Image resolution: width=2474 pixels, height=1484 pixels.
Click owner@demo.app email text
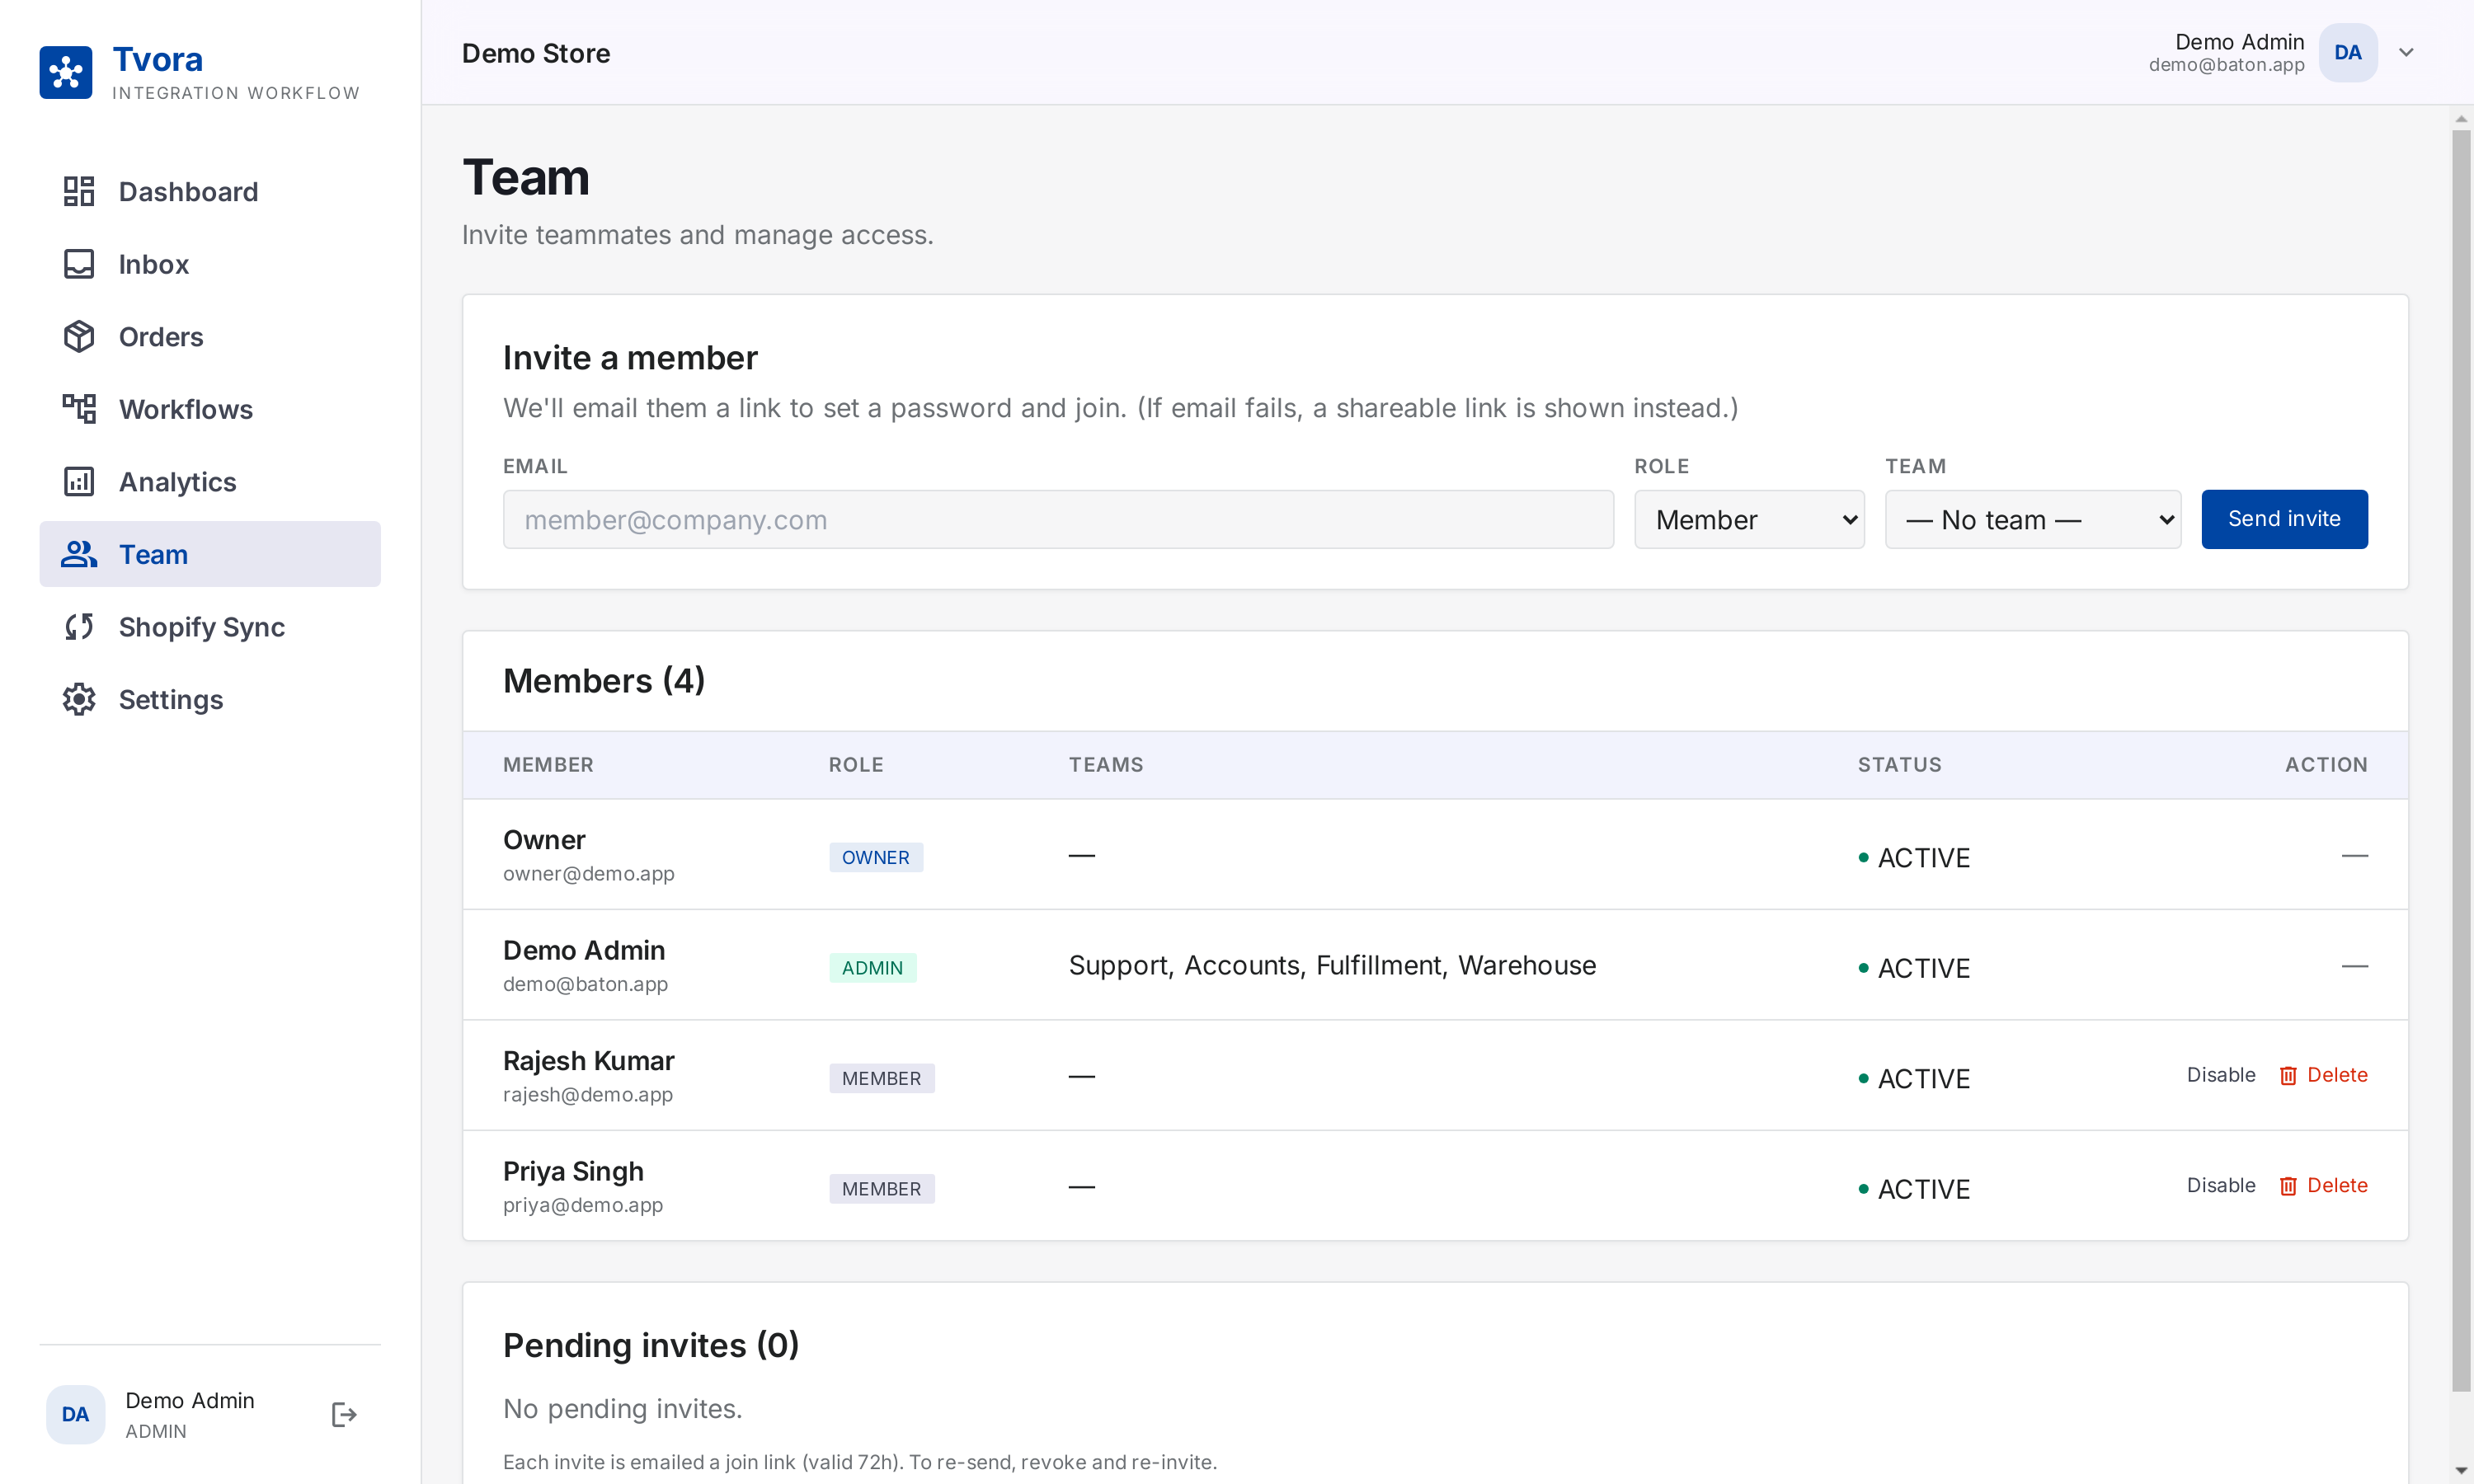[x=588, y=874]
